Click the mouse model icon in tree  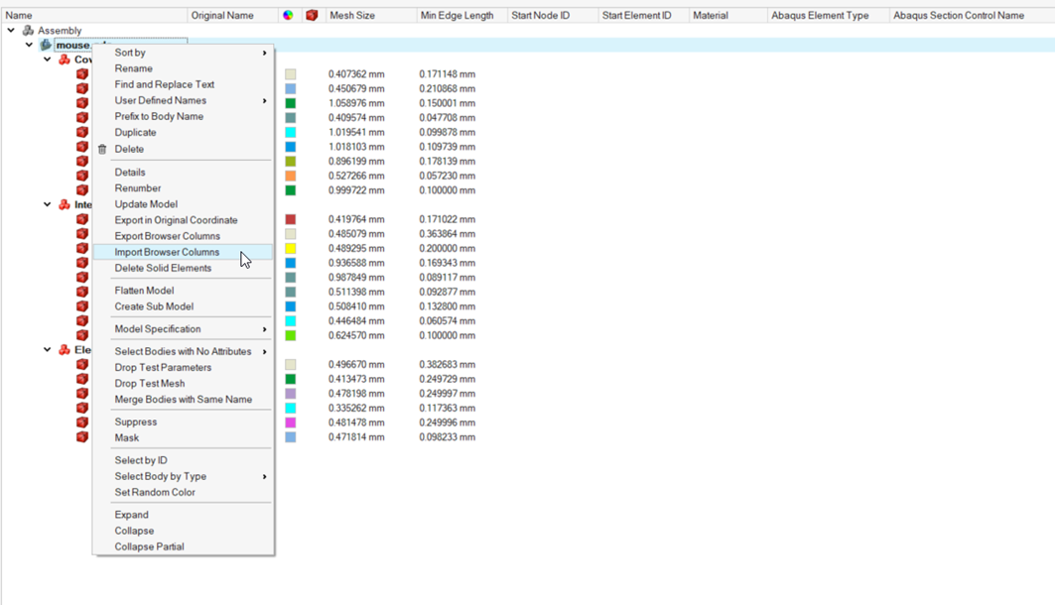click(x=46, y=46)
